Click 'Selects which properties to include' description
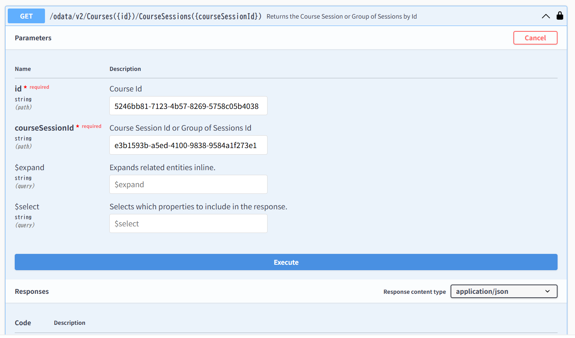Image resolution: width=575 pixels, height=338 pixels. coord(199,207)
